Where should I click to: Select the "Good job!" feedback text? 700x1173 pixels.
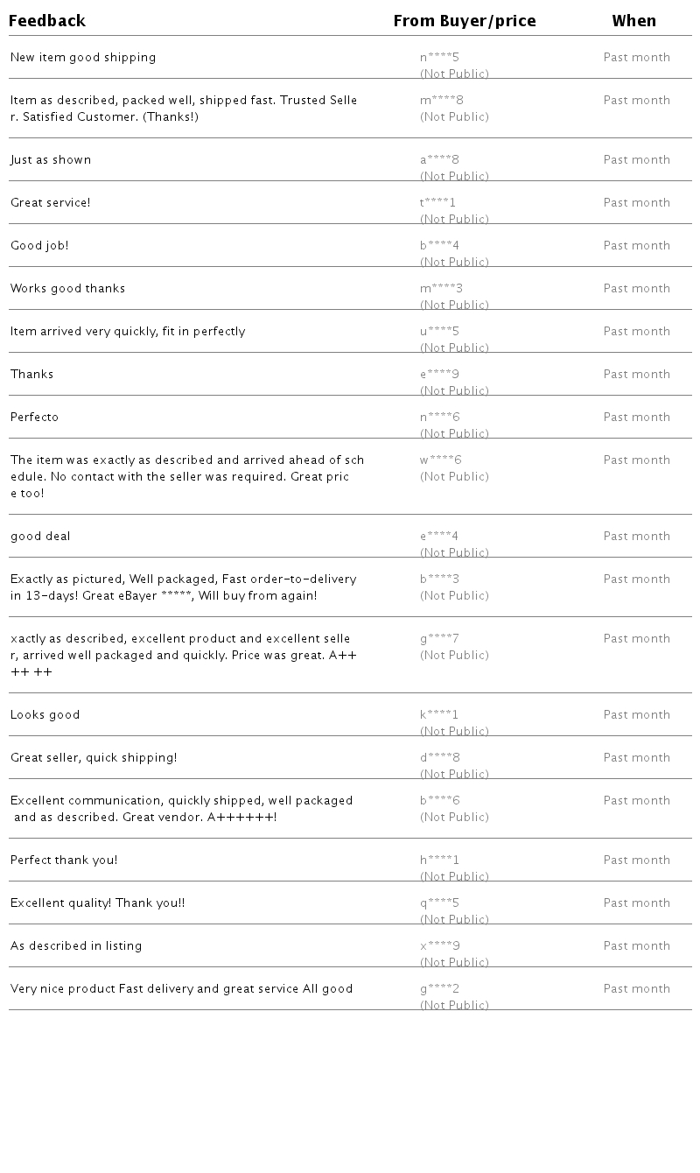(x=39, y=246)
